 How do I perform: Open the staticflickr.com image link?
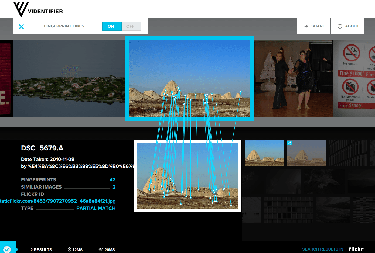58,201
